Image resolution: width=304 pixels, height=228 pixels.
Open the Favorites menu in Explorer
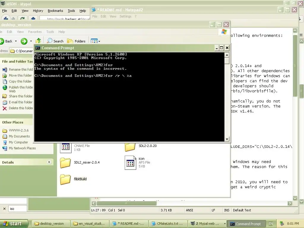(x=35, y=32)
